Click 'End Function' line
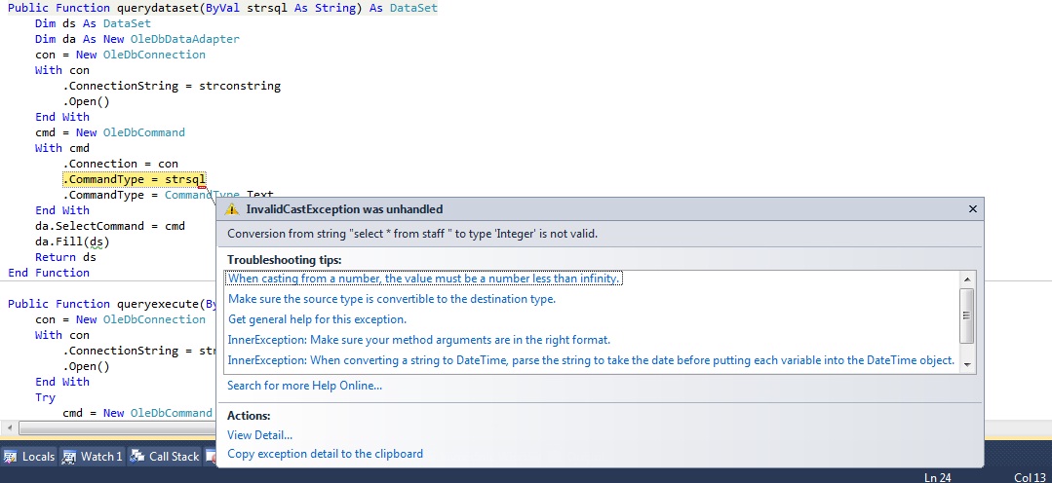1052x483 pixels. [49, 273]
